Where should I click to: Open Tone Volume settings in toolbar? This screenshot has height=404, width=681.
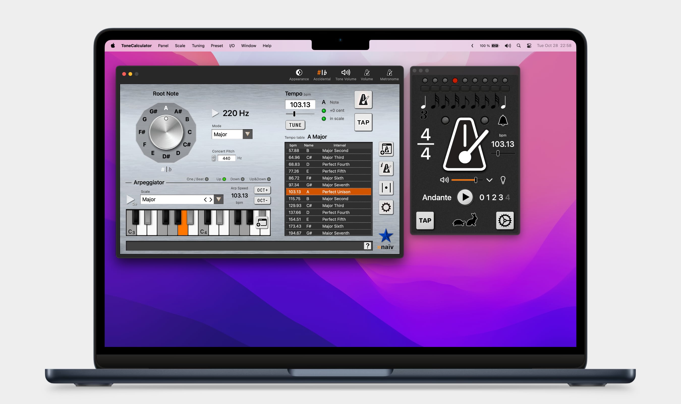[x=346, y=72]
